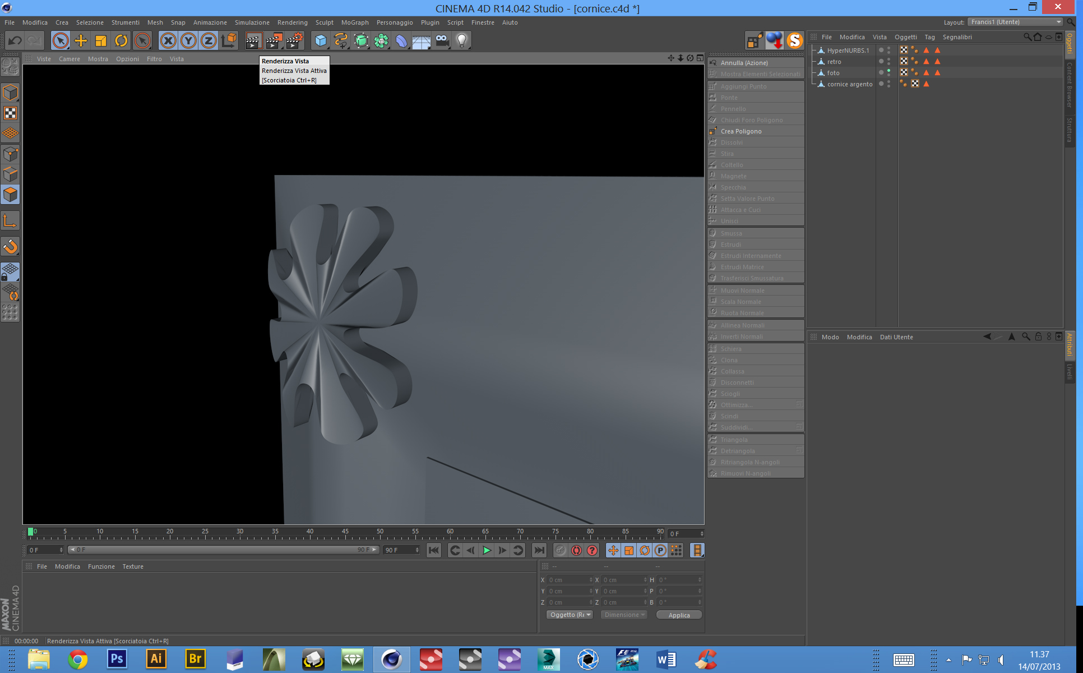1083x673 pixels.
Task: Click the Light bulb icon
Action: [x=462, y=40]
